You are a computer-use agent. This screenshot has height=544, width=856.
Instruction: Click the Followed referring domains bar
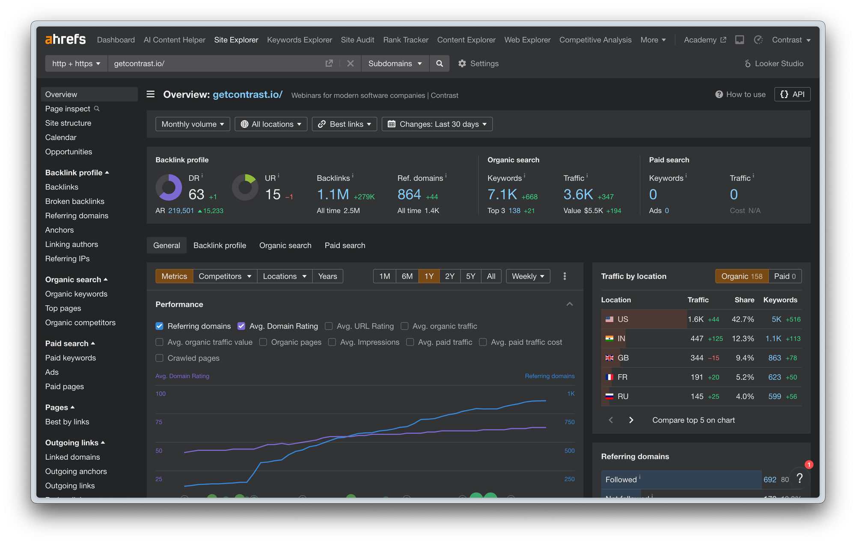(x=681, y=479)
